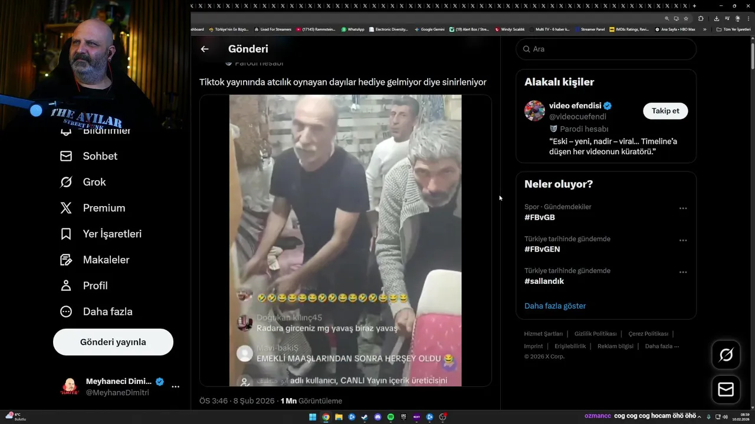The image size is (755, 424).
Task: Open the #FBvGEN trend
Action: 542,249
